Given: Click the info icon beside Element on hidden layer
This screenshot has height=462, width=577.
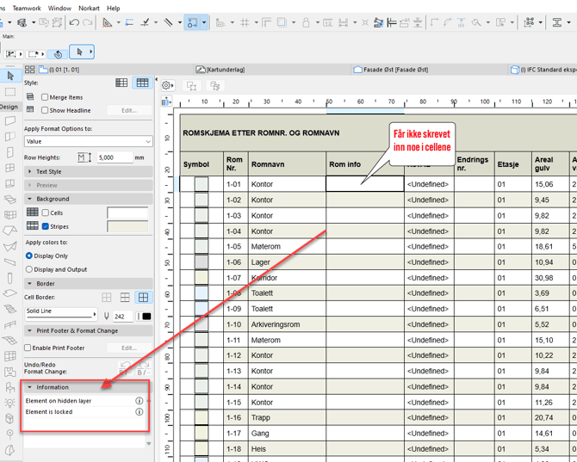Looking at the screenshot, I should pos(140,401).
